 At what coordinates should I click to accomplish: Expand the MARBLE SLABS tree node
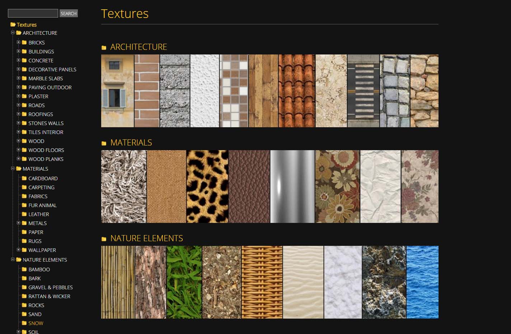click(18, 78)
